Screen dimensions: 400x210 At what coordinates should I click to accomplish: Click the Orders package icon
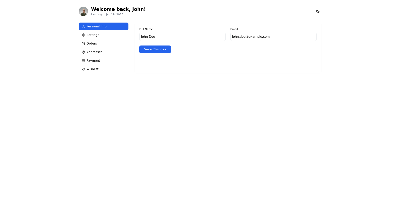[83, 43]
